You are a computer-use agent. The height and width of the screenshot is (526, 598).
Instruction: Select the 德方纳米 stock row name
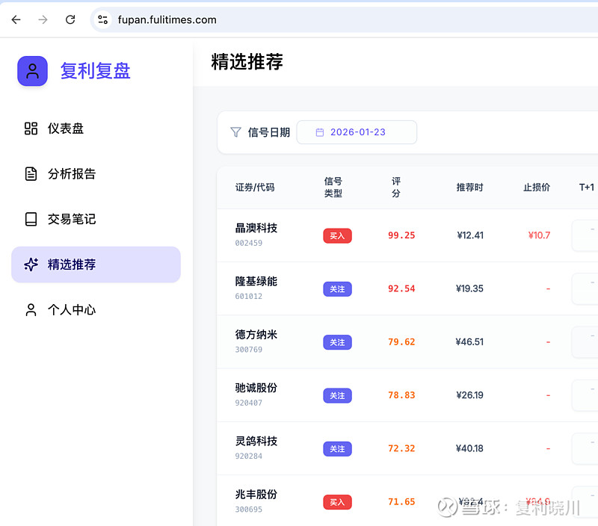click(256, 335)
